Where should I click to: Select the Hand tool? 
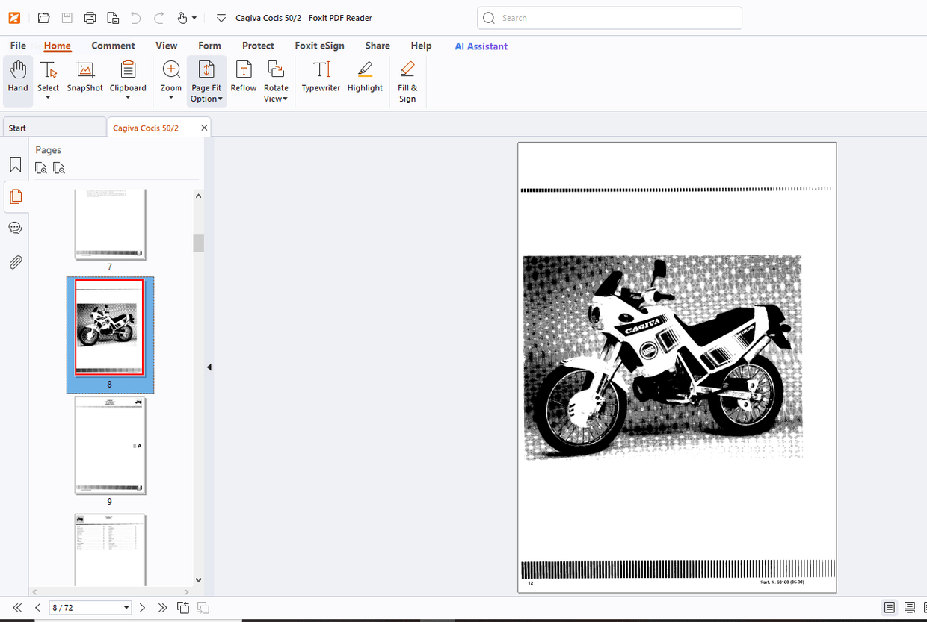pyautogui.click(x=17, y=79)
